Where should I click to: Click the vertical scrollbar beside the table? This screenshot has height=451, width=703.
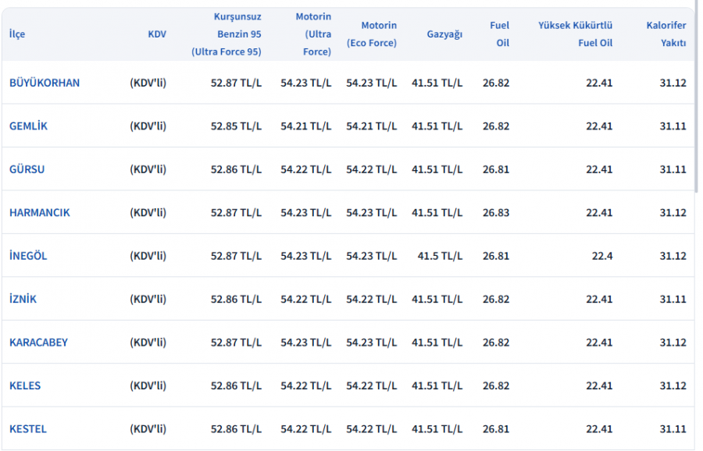pos(697,101)
